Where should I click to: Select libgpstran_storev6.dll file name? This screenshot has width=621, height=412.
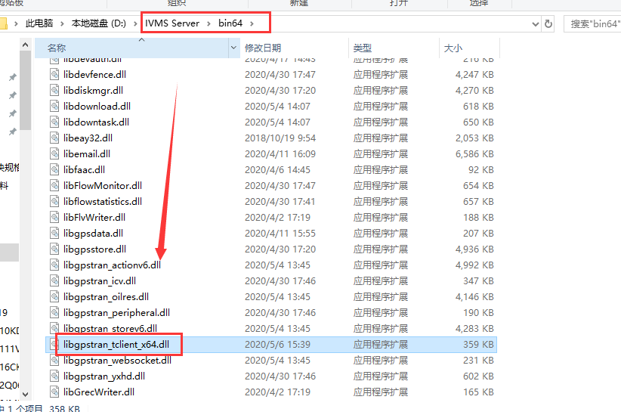click(x=110, y=328)
